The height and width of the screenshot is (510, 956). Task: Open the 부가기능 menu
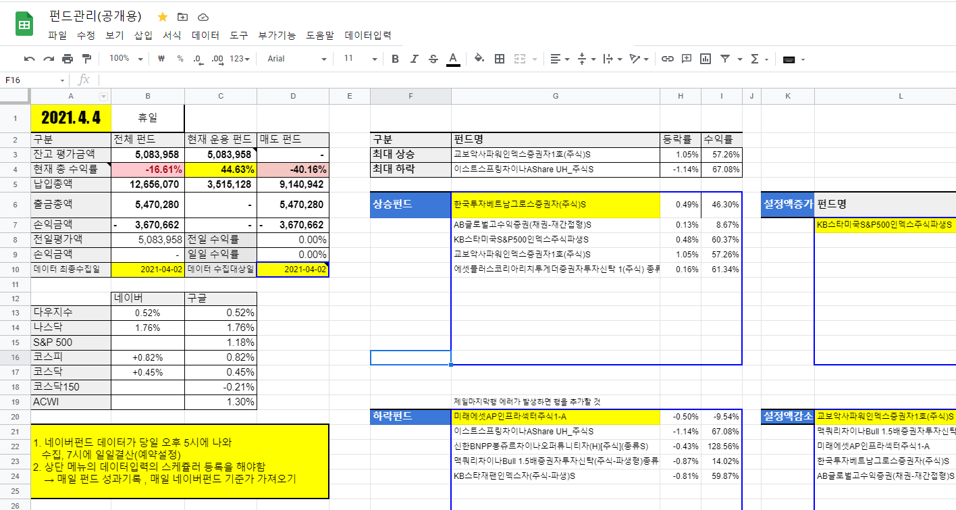pyautogui.click(x=277, y=35)
